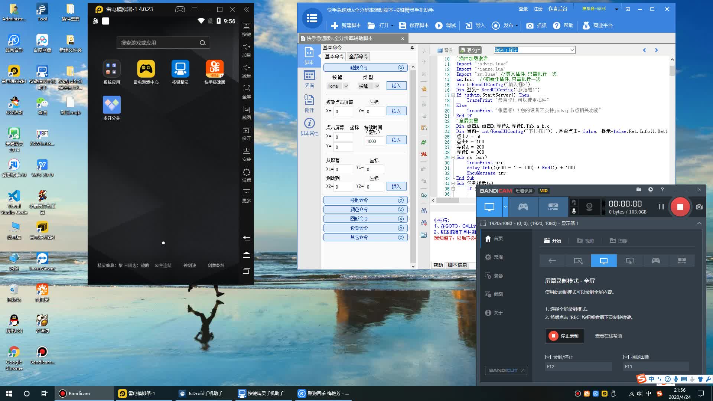
Task: Click 登录 link in script window
Action: click(x=523, y=9)
